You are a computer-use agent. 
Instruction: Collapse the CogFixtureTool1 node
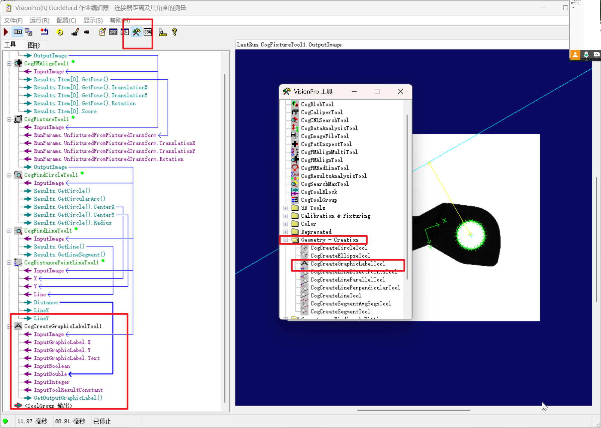coord(9,119)
